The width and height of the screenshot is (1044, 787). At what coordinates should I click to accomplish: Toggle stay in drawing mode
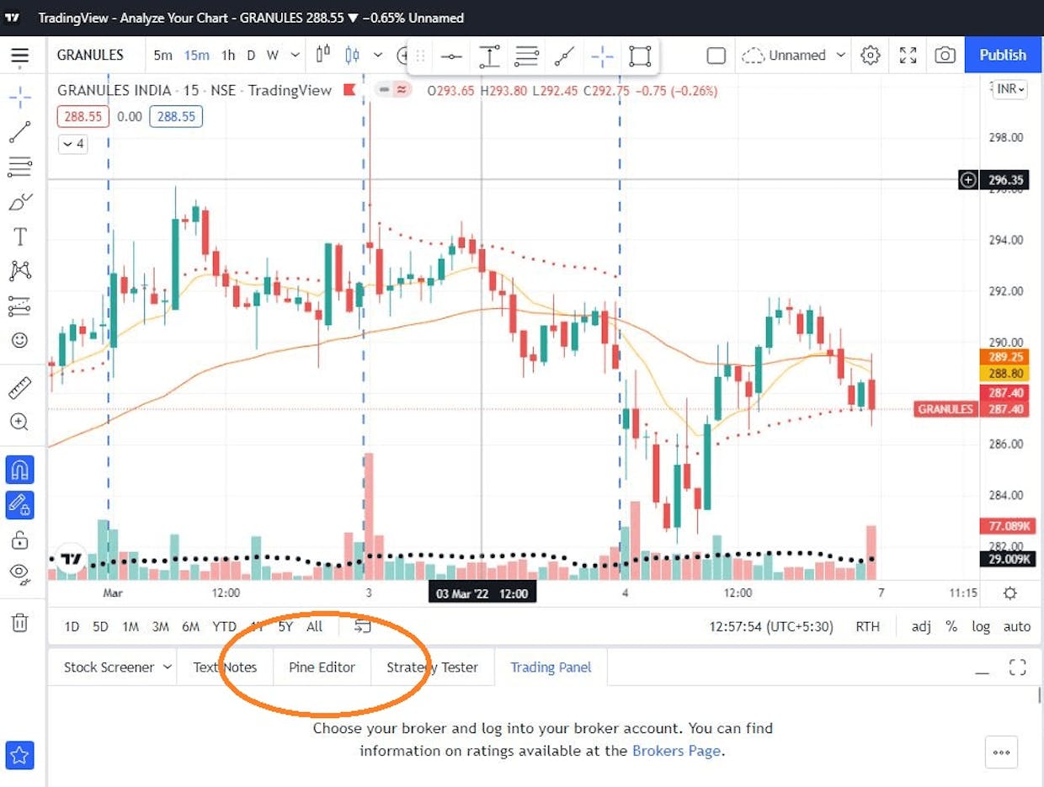tap(19, 504)
